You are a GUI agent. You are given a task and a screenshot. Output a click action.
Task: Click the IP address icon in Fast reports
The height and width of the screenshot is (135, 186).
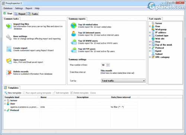pyautogui.click(x=153, y=32)
